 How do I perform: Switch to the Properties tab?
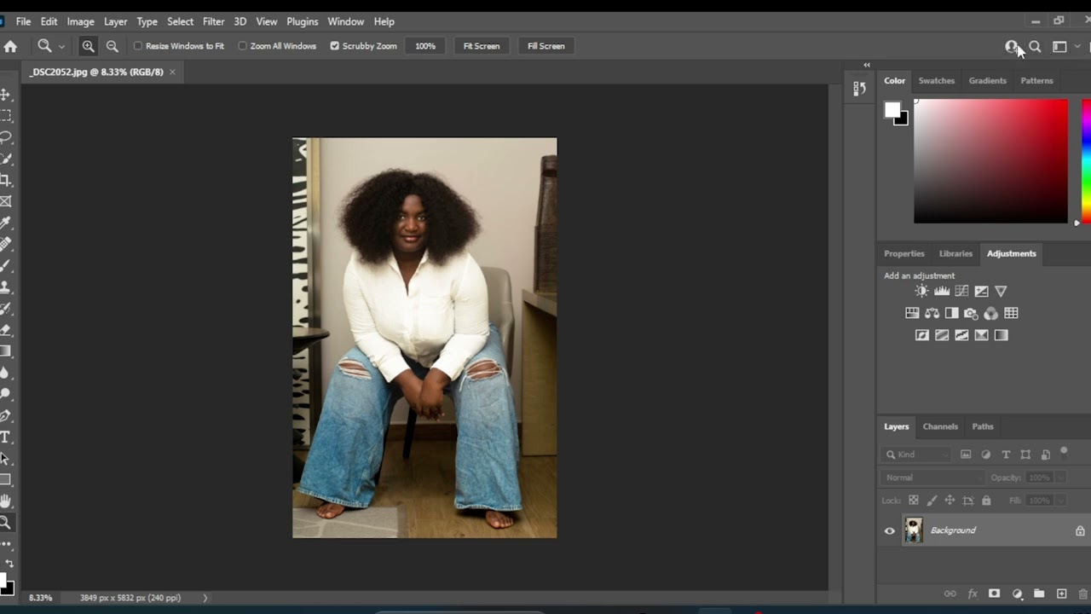(903, 253)
